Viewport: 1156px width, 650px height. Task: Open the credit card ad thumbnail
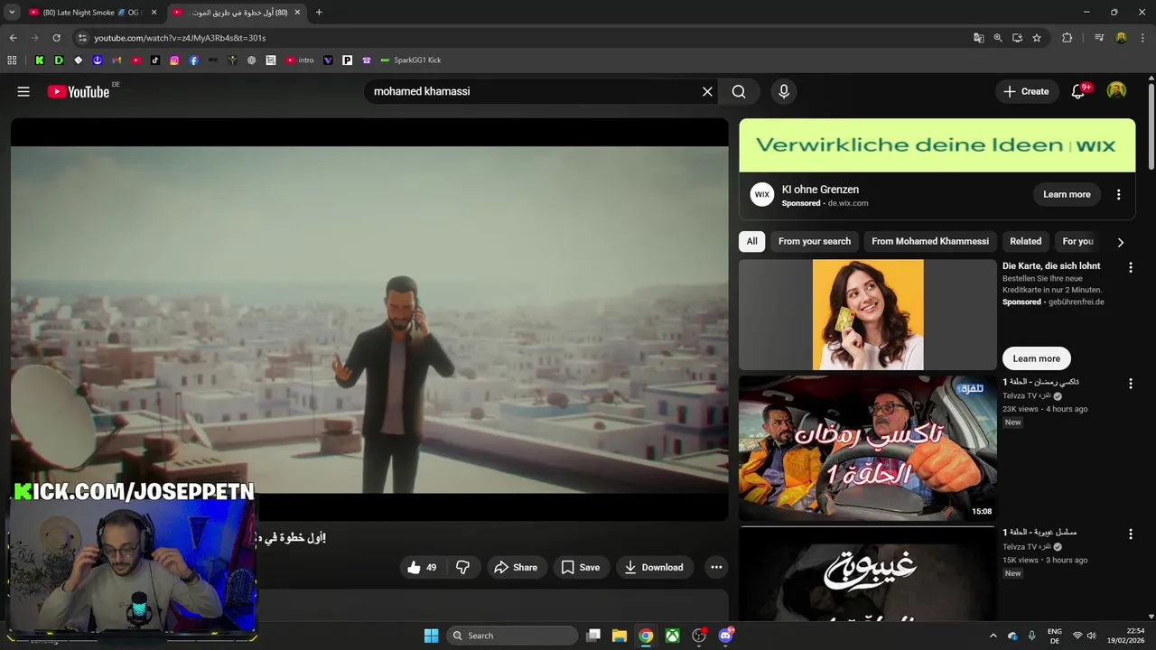[868, 314]
